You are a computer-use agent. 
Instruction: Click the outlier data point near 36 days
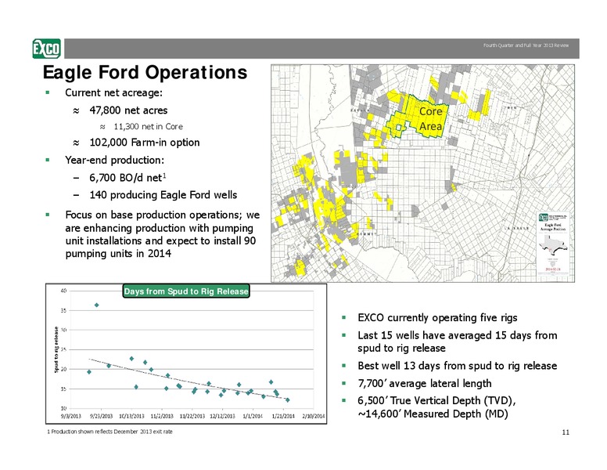[96, 305]
